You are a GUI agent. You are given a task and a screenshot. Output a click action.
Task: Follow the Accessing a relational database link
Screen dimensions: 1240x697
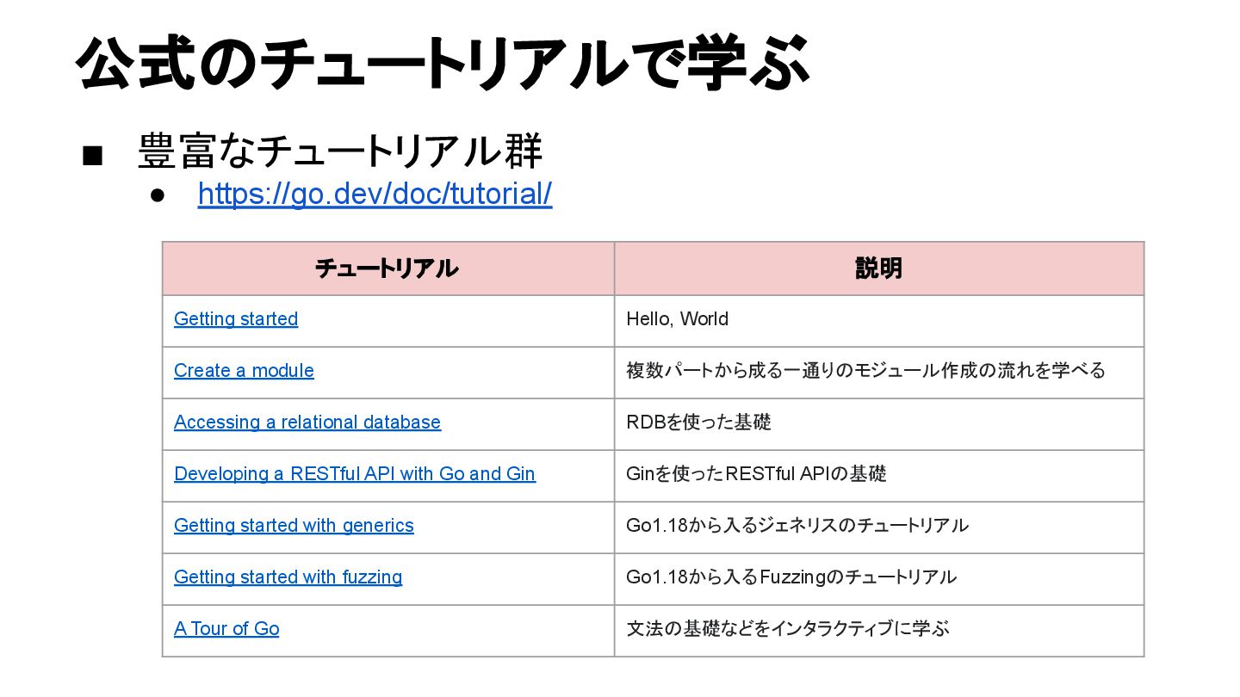[307, 423]
